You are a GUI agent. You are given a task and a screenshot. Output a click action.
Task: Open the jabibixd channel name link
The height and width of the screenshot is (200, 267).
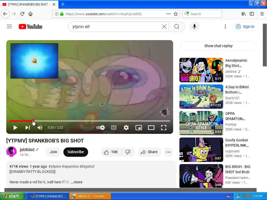pos(27,149)
